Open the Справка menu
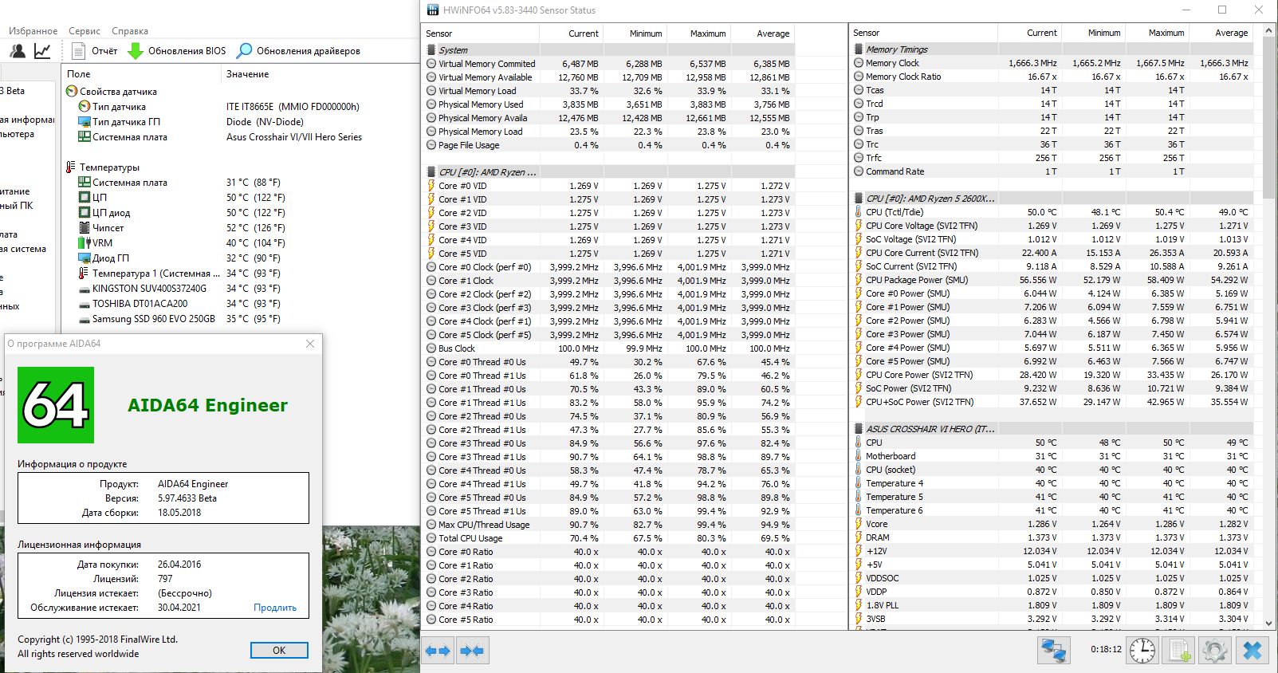The width and height of the screenshot is (1278, 673). pos(130,31)
